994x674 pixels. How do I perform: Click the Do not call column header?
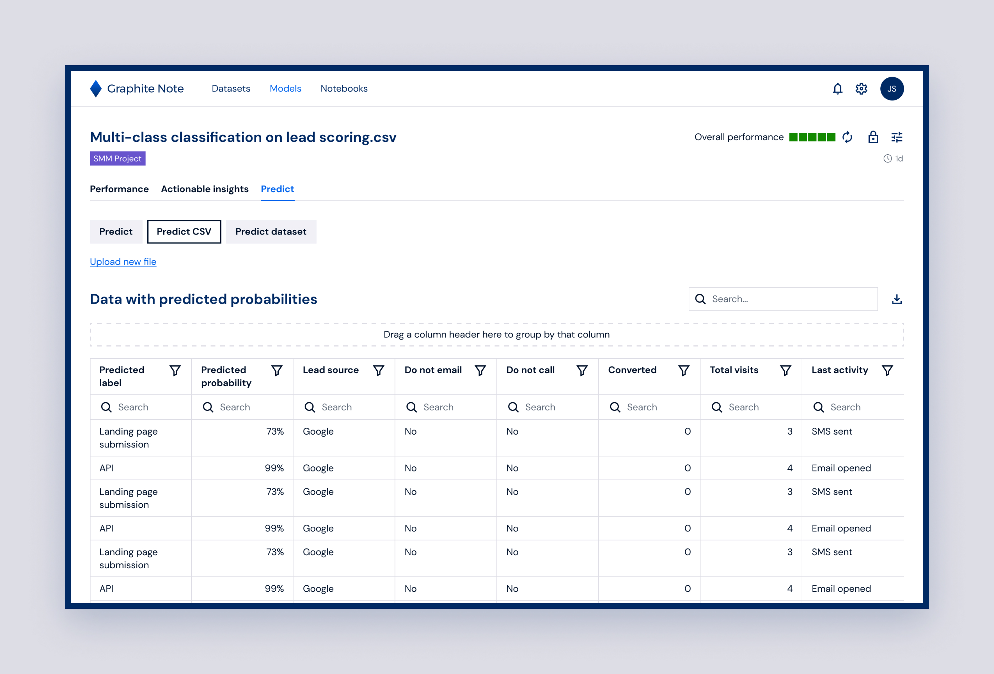[x=530, y=370]
